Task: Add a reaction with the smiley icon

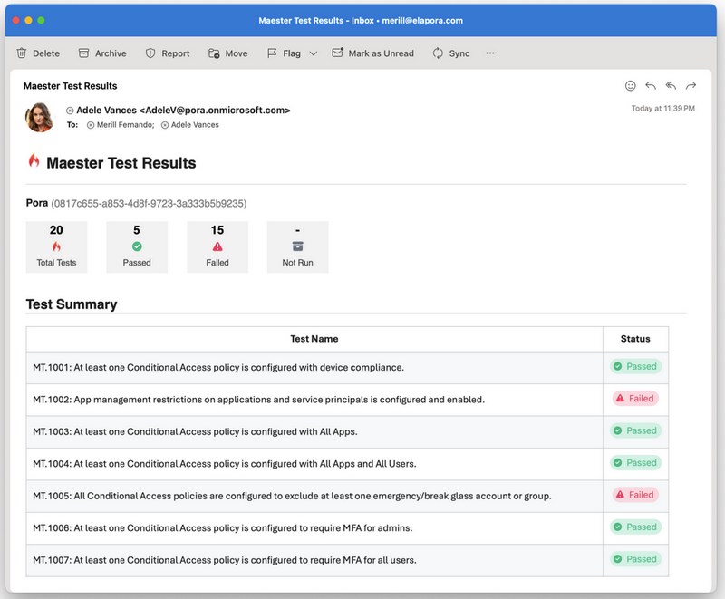Action: (631, 86)
